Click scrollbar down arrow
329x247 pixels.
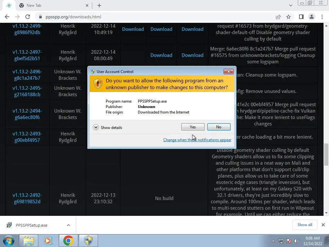tap(326, 213)
